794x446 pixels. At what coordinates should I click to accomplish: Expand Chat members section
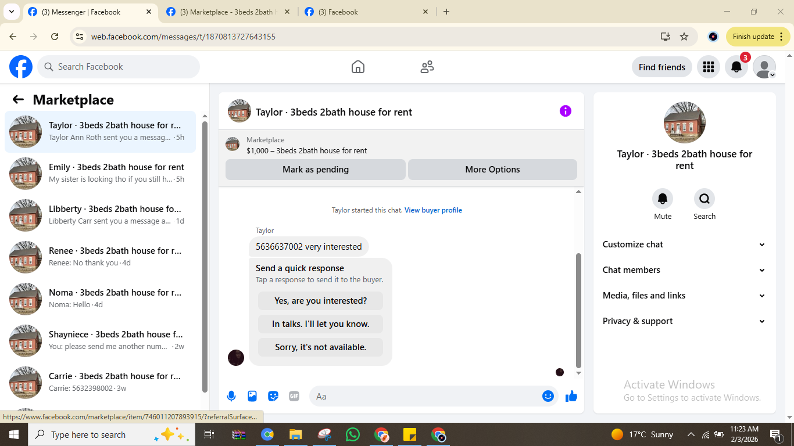pos(684,270)
